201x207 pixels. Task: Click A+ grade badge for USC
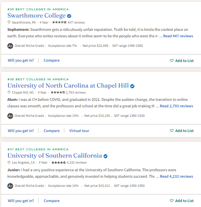click(10, 186)
